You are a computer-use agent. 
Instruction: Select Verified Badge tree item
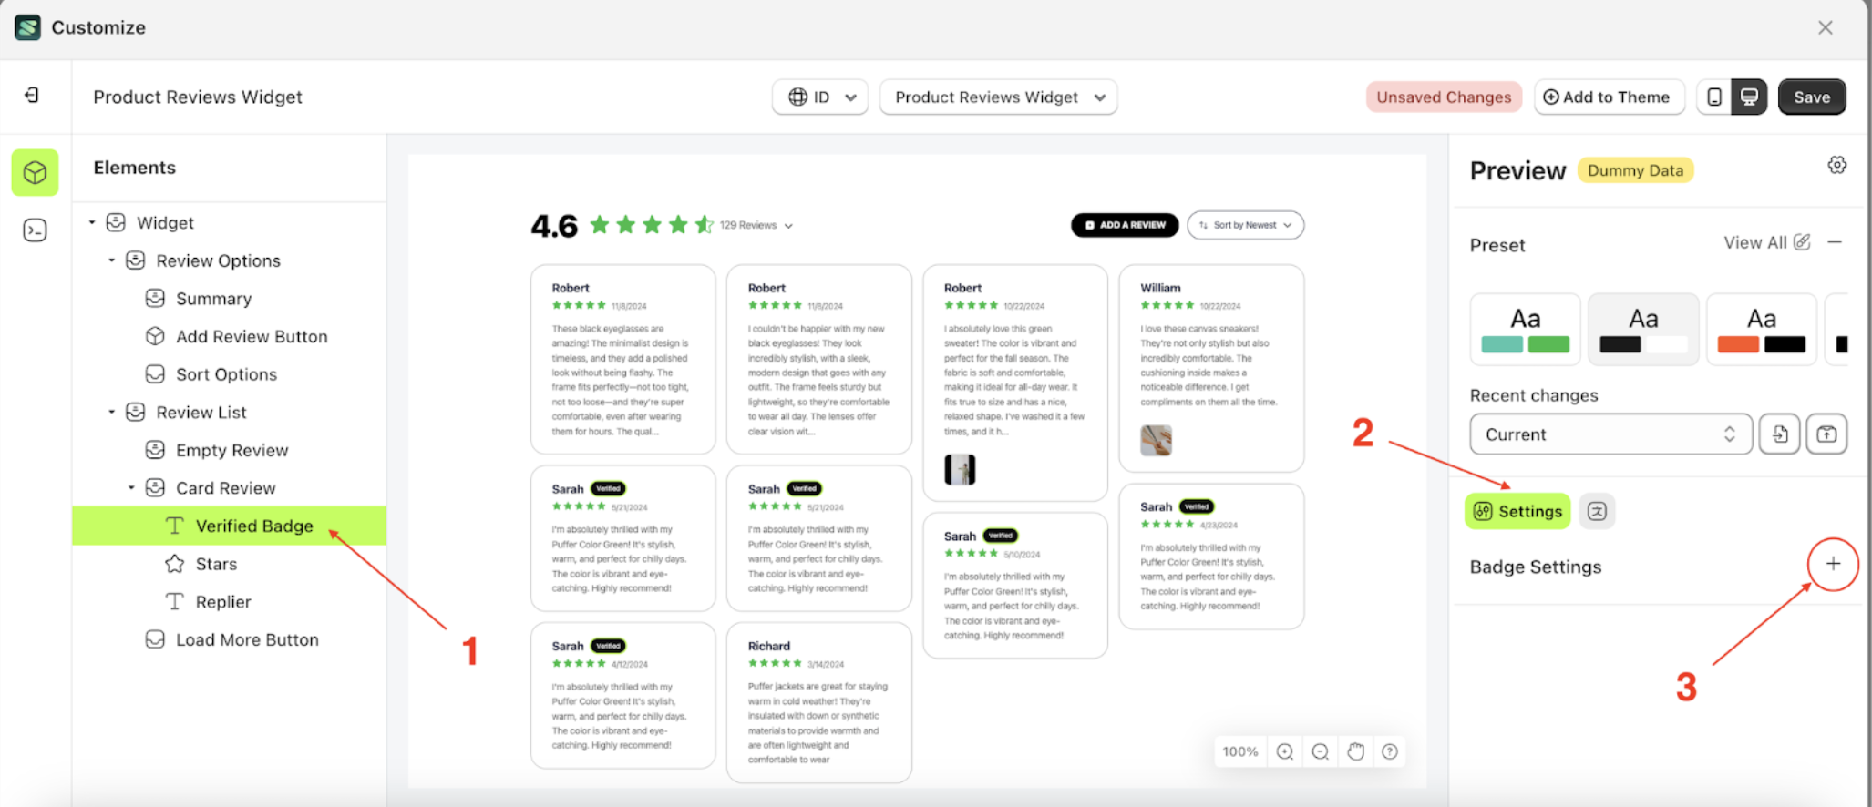pyautogui.click(x=230, y=526)
